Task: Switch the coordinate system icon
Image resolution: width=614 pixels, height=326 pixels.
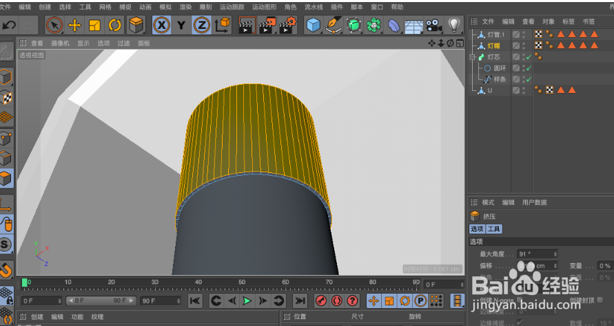Action: coord(222,26)
